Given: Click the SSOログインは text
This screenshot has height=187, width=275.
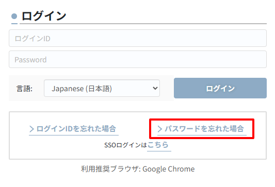Looking at the screenshot, I should click(125, 145).
